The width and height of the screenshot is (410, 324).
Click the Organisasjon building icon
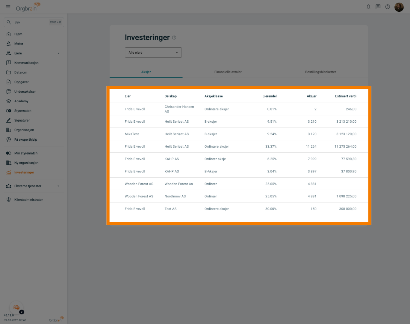point(9,130)
